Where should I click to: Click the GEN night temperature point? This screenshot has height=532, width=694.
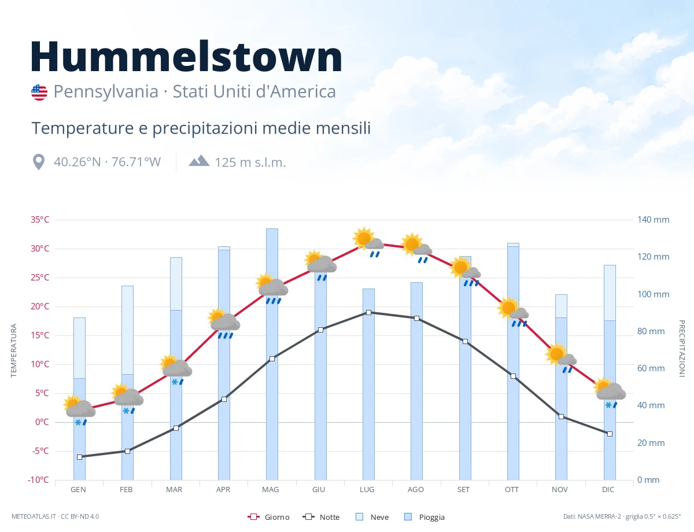click(79, 457)
